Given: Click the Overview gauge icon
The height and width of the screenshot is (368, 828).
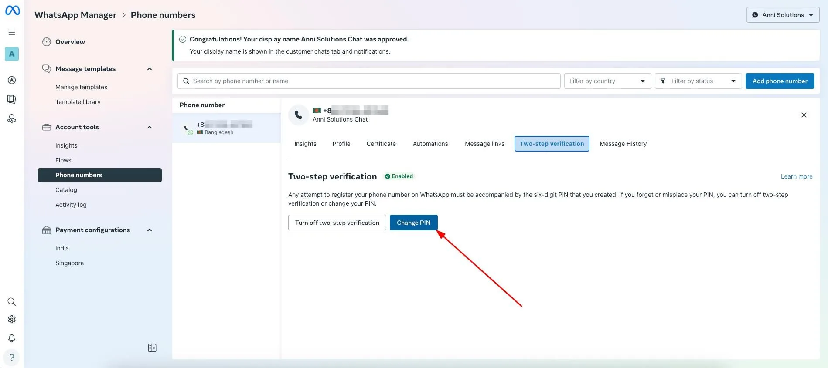Looking at the screenshot, I should [47, 42].
